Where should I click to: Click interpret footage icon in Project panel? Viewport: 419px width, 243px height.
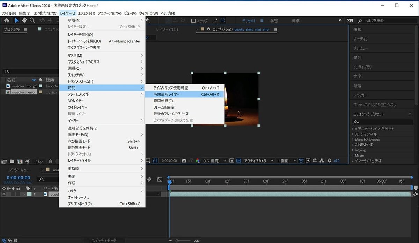coord(5,162)
